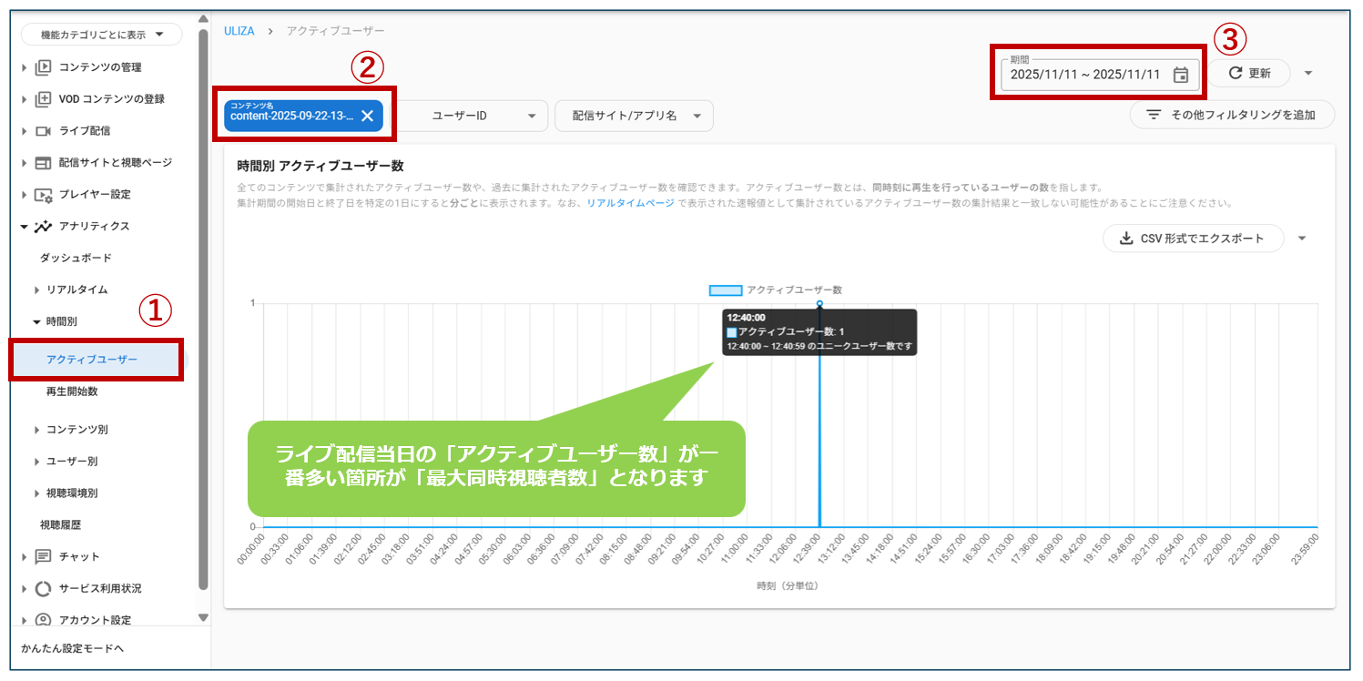Click the ライブ配信 camera icon
Image resolution: width=1363 pixels, height=681 pixels.
click(43, 131)
